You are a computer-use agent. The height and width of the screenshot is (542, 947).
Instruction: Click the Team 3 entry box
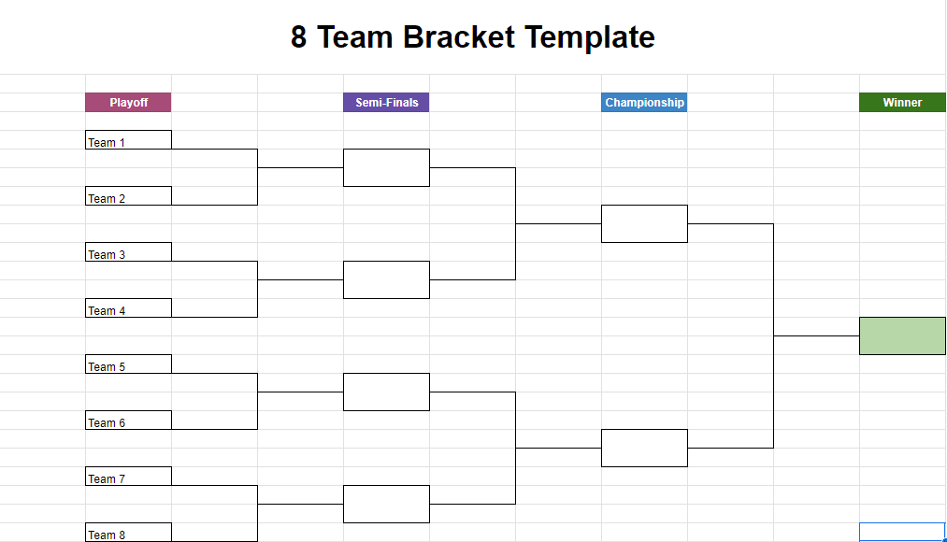128,251
